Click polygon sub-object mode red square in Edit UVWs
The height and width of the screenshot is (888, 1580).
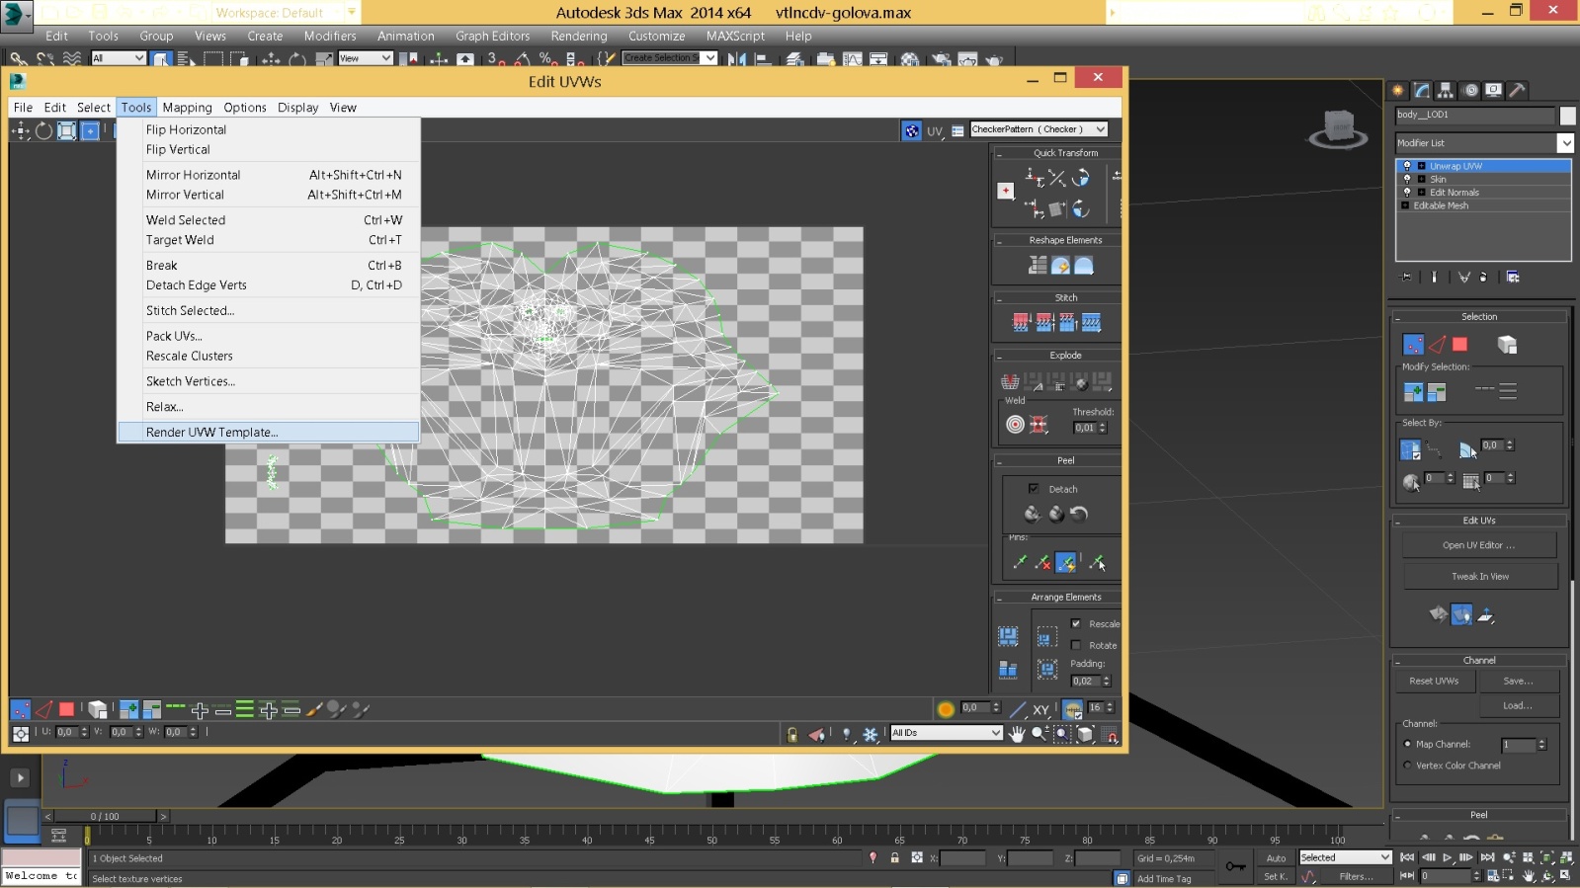66,709
